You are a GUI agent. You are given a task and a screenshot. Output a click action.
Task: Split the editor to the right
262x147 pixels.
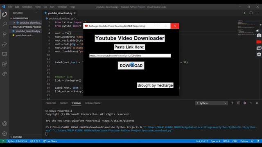pyautogui.click(x=251, y=13)
